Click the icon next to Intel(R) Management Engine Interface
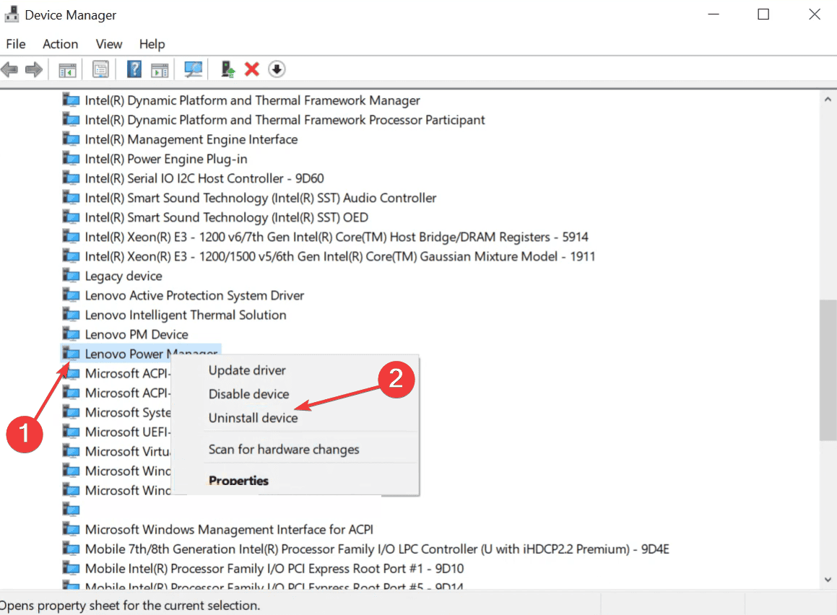Image resolution: width=837 pixels, height=615 pixels. [71, 139]
